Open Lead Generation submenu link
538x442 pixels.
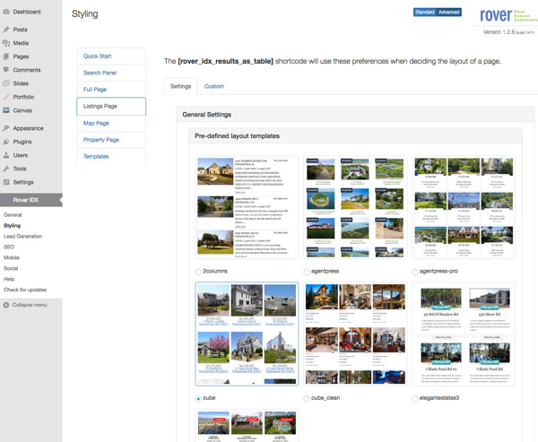pos(22,237)
